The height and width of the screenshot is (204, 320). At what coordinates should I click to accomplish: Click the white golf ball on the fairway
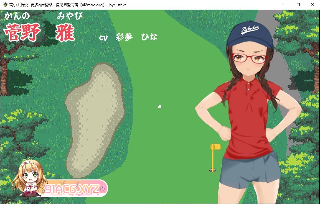[160, 107]
